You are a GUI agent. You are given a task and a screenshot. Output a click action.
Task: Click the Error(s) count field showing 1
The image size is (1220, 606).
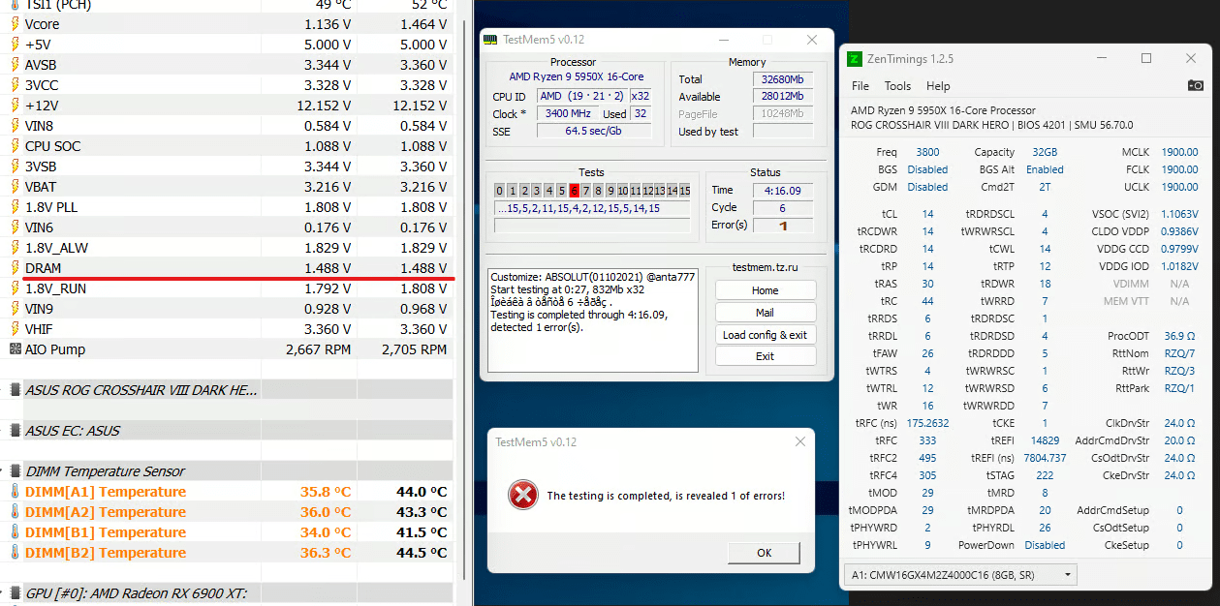click(783, 226)
